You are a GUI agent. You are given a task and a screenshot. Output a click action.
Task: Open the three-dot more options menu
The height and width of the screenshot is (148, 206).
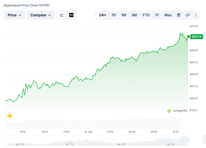[x=196, y=15]
